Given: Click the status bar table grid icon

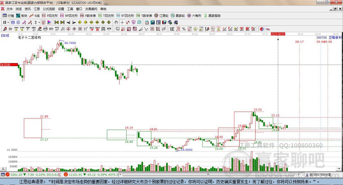Looking at the screenshot, I should [x=3, y=175].
